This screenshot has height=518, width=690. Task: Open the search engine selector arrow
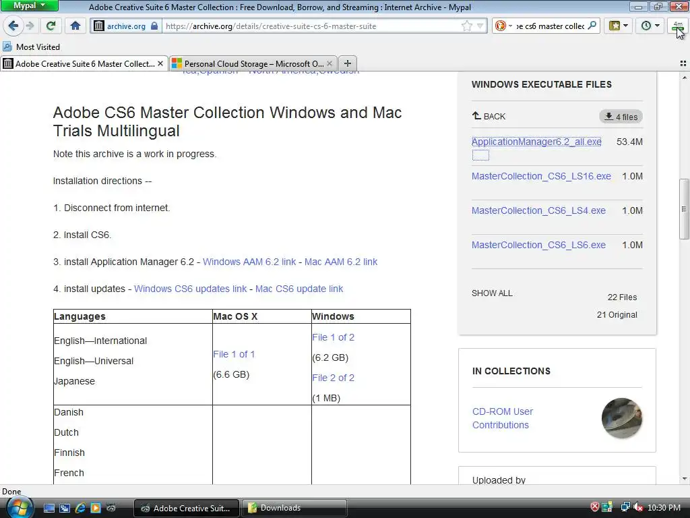(x=511, y=26)
